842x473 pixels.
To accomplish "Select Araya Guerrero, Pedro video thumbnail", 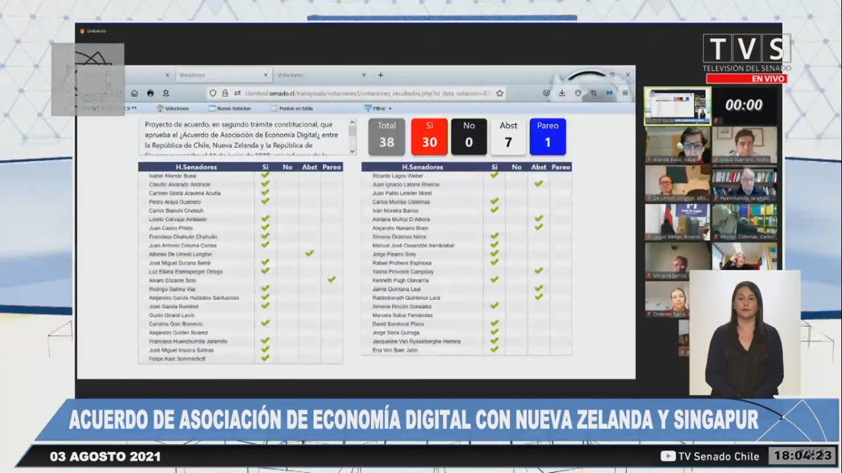I will point(745,145).
